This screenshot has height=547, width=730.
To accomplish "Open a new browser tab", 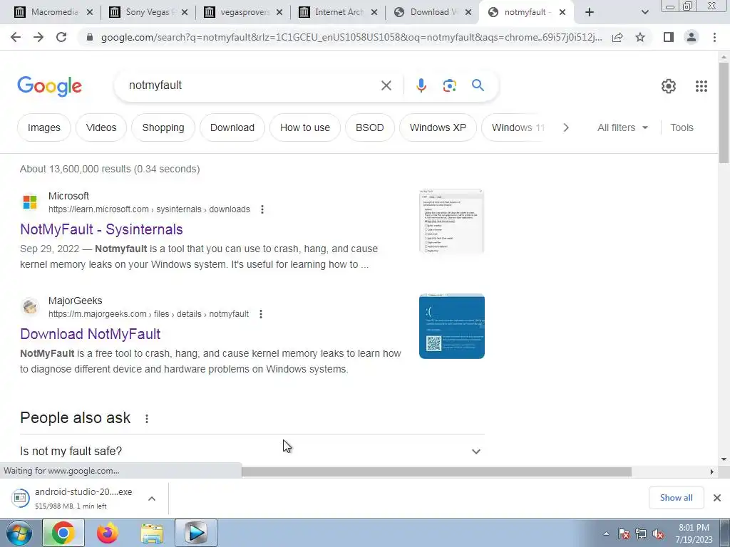I will pyautogui.click(x=590, y=12).
